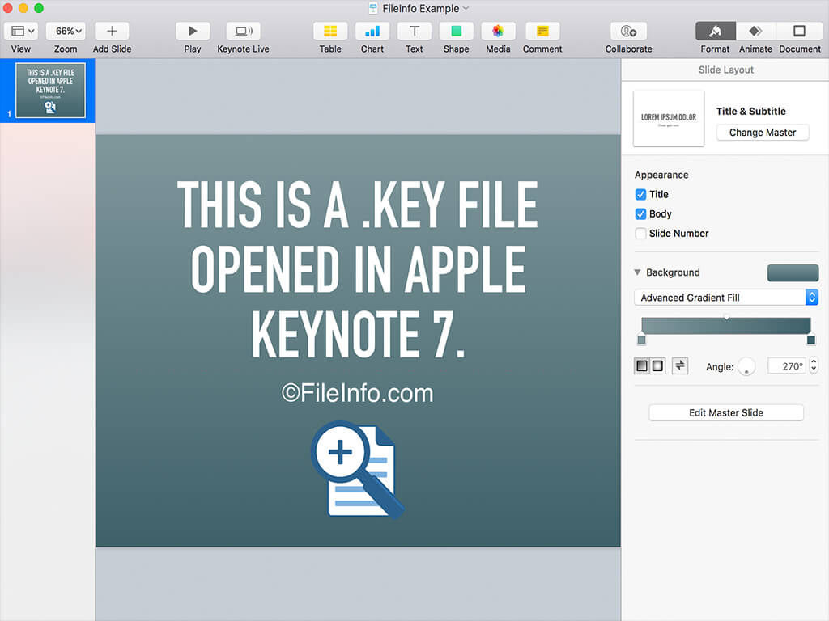
Task: Switch to the Document inspector
Action: (799, 32)
